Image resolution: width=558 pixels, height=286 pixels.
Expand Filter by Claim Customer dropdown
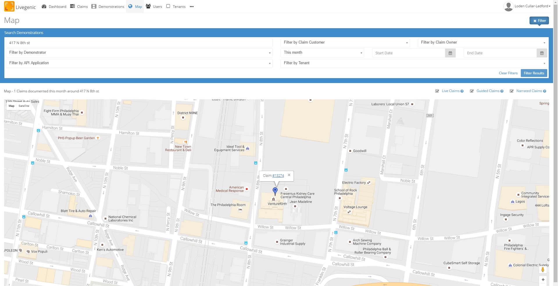pos(345,42)
